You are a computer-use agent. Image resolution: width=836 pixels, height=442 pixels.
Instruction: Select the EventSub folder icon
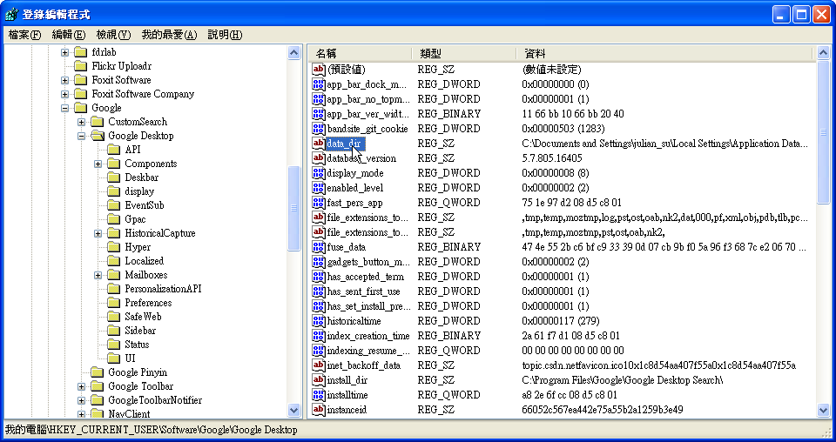pos(113,205)
